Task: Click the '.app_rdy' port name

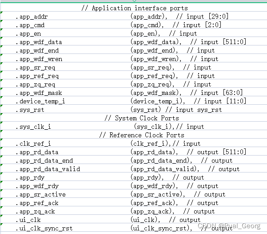Action: pyautogui.click(x=30, y=177)
